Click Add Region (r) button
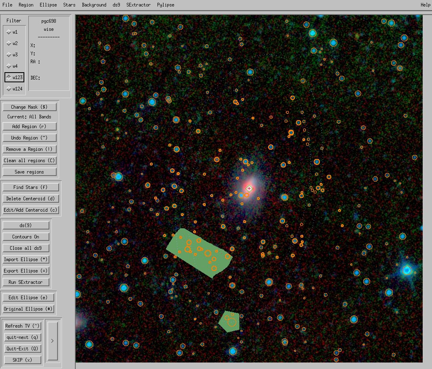The height and width of the screenshot is (369, 432). 30,127
